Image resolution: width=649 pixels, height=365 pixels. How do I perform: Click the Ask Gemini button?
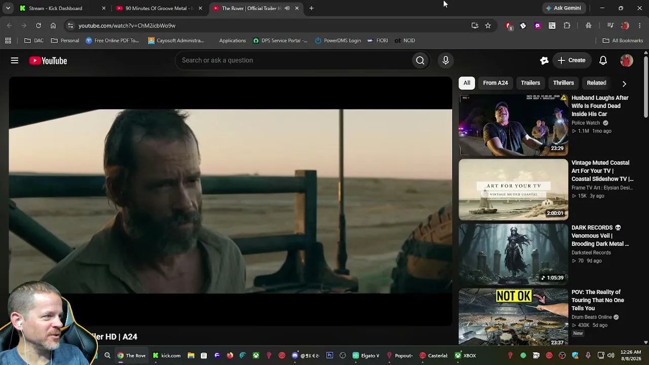click(x=563, y=8)
